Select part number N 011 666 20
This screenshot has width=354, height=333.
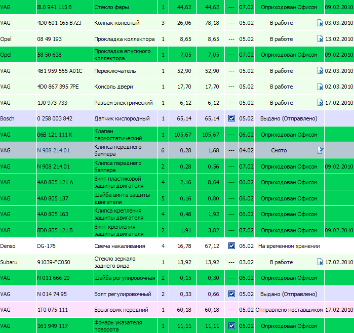coord(54,278)
